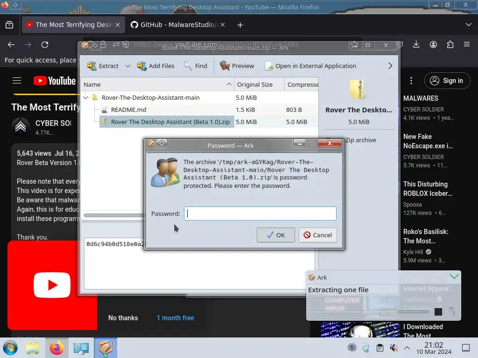Screen dimensions: 478x358
Task: Click No thanks on YouTube promo
Action: (x=123, y=318)
